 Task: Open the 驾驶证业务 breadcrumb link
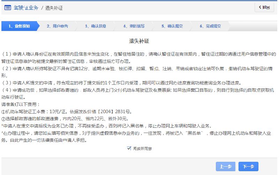pos(26,7)
